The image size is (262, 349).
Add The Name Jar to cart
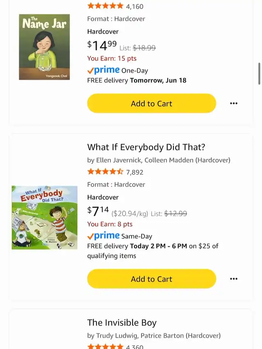[151, 104]
